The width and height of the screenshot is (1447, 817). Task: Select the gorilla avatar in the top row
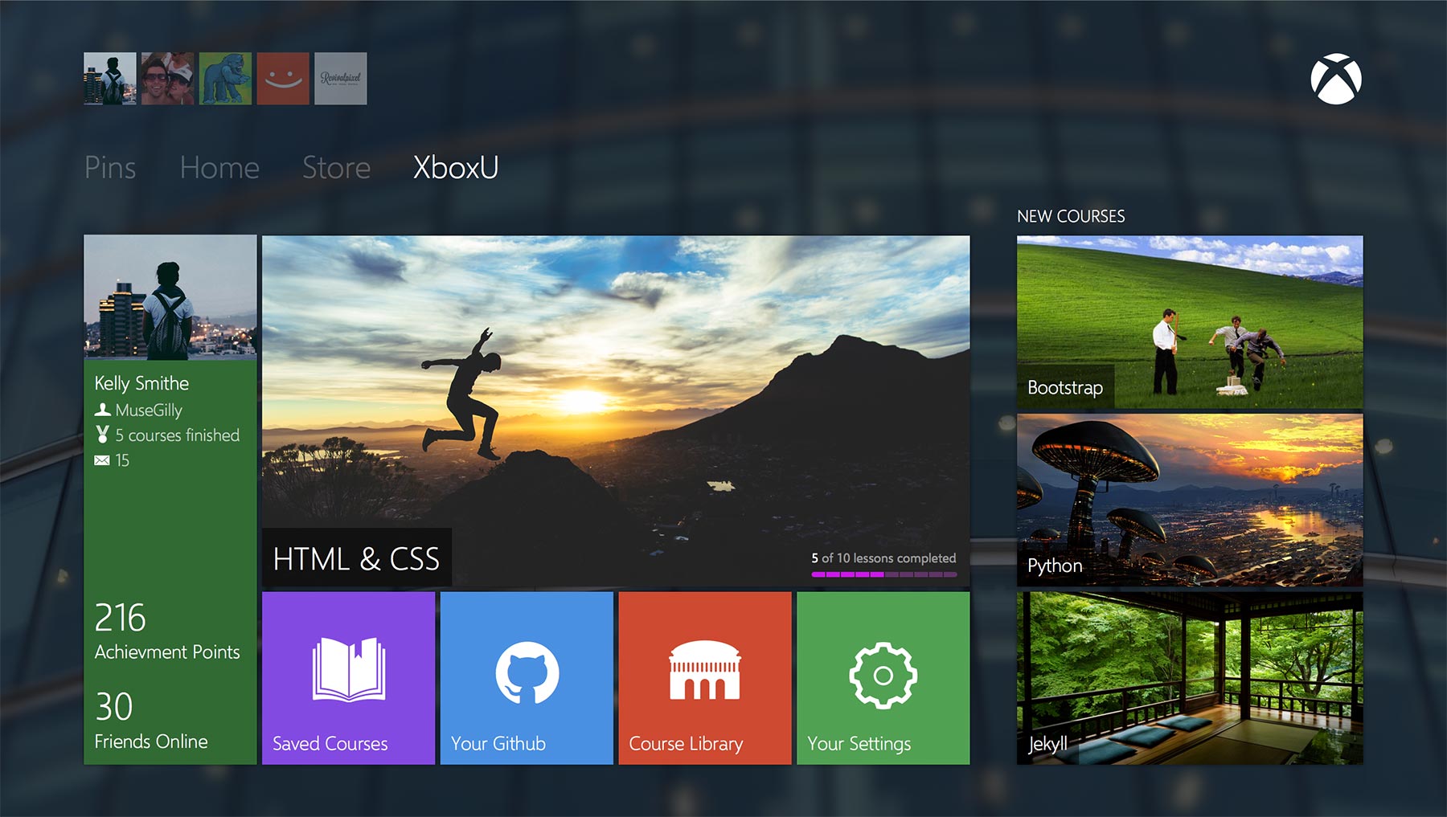tap(225, 78)
